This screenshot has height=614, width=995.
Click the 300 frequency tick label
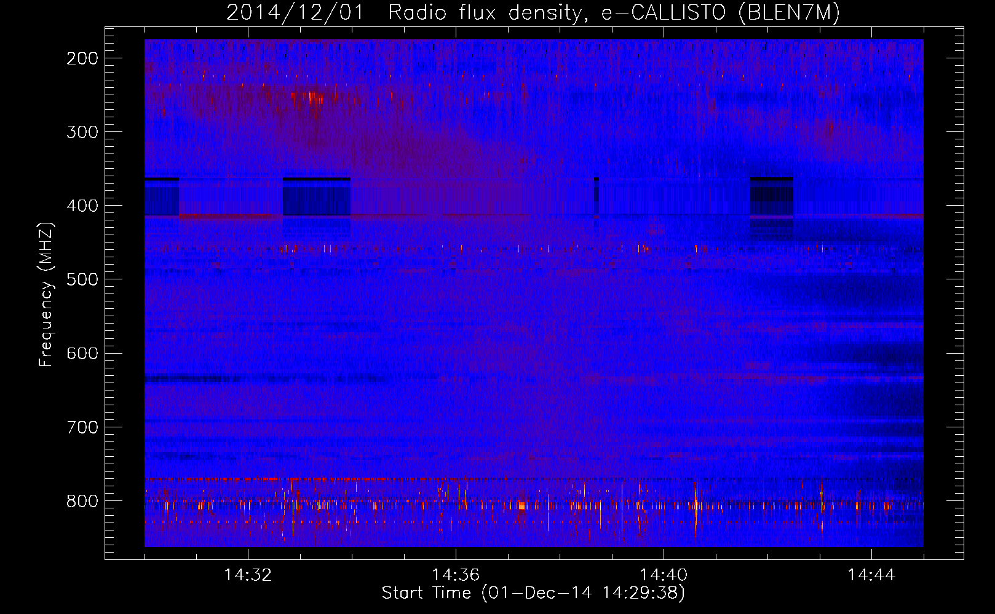(82, 132)
